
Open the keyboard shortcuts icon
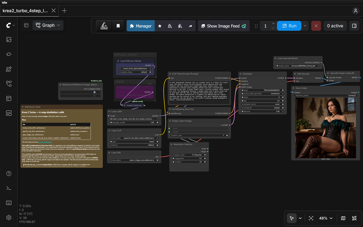[9, 203]
